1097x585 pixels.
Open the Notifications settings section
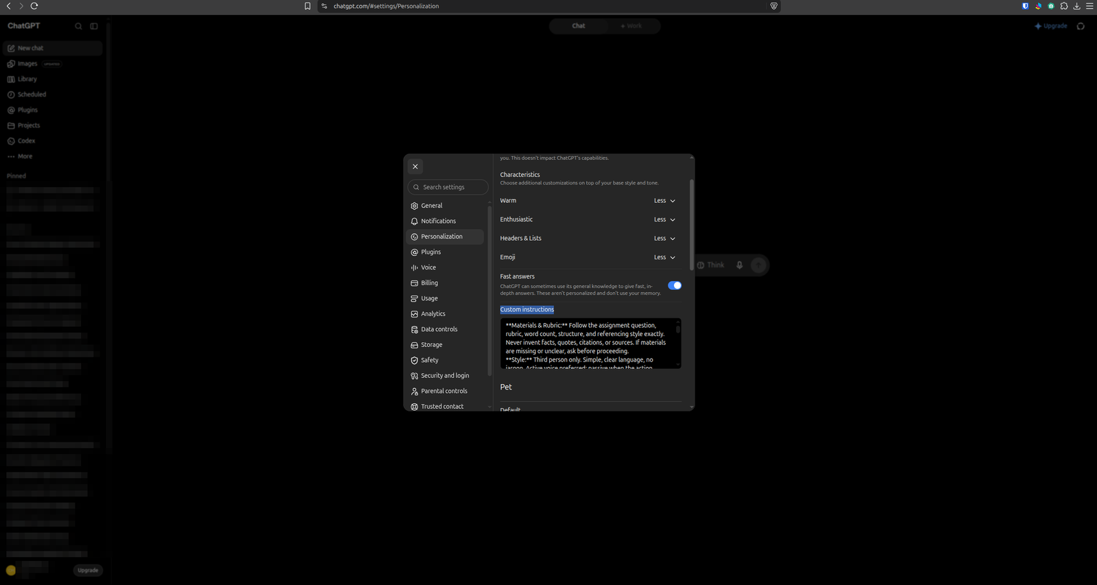(x=445, y=221)
